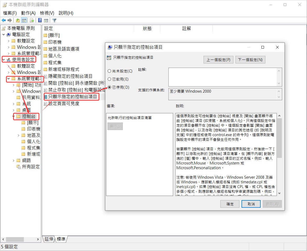The width and height of the screenshot is (307, 251).
Task: Open the 檢視(V) menu
Action: point(47,13)
